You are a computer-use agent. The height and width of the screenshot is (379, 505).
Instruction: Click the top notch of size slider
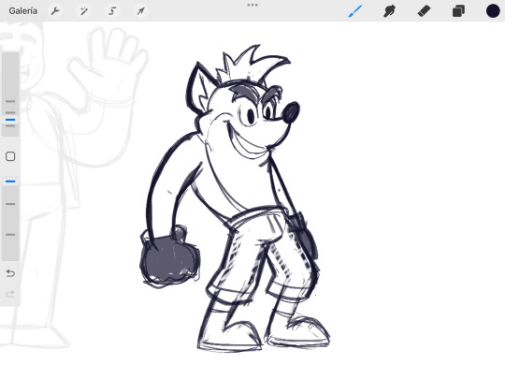point(10,101)
